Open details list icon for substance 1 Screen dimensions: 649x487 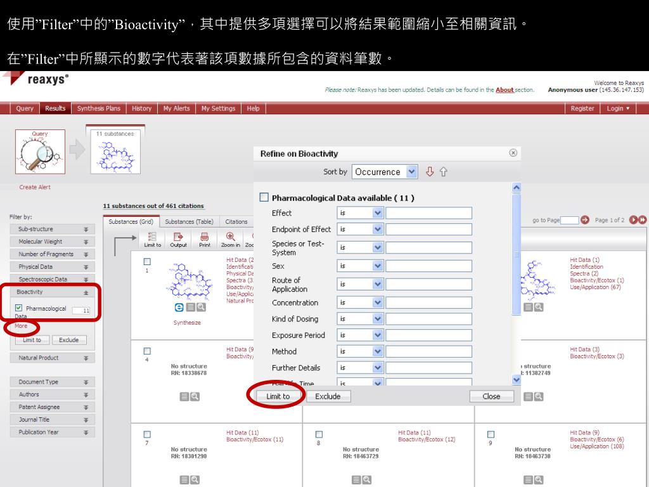pyautogui.click(x=190, y=308)
